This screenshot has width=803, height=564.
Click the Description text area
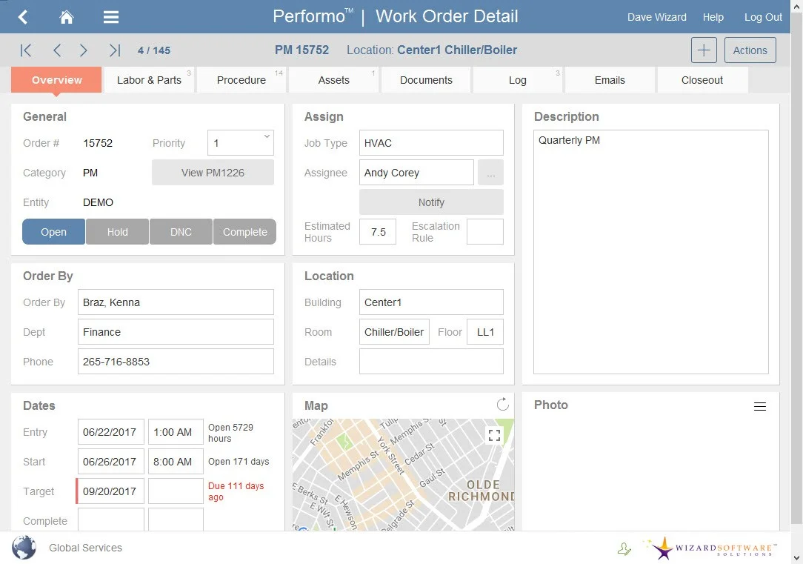click(651, 252)
